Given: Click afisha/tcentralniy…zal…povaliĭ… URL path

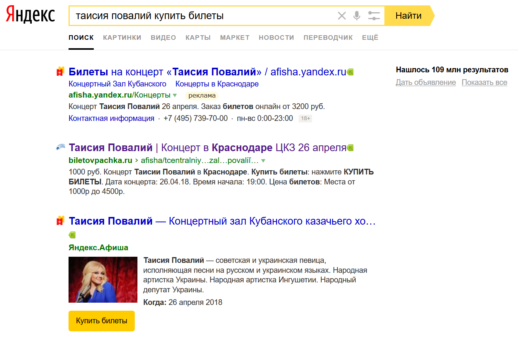Looking at the screenshot, I should (200, 160).
